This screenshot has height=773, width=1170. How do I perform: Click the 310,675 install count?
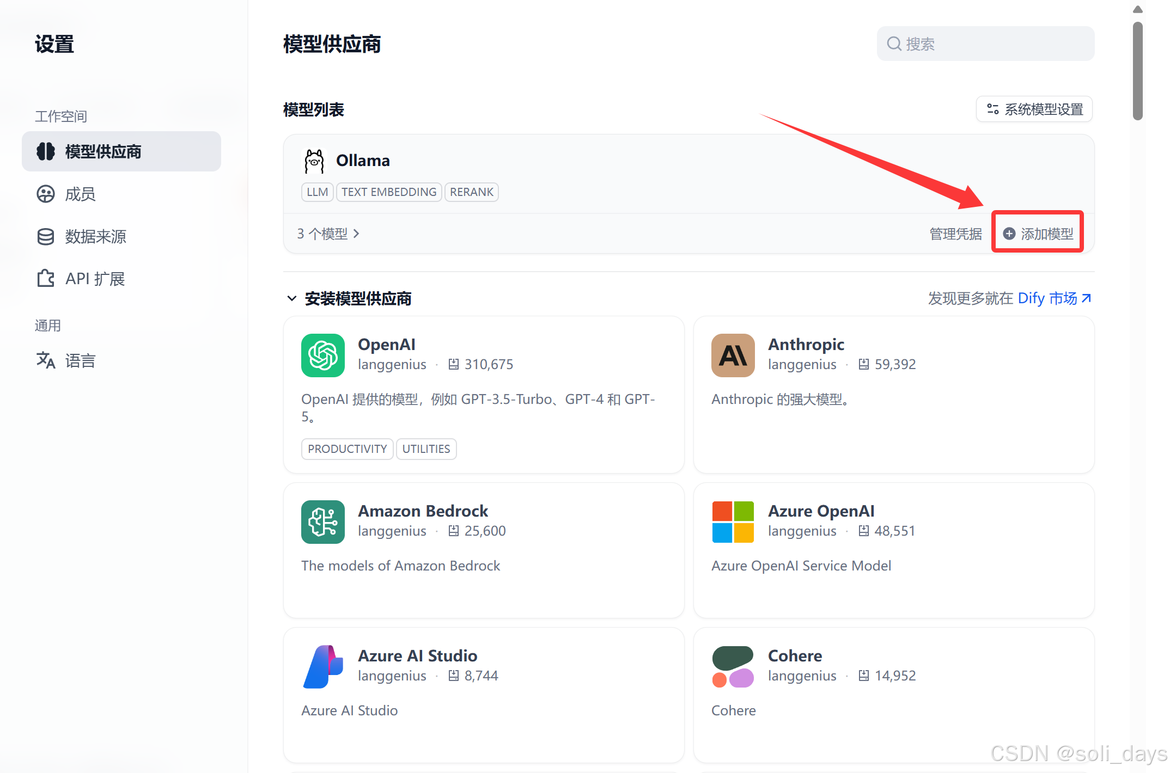489,364
